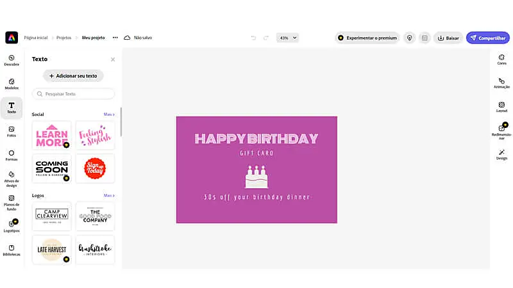Go to Página inicial breadcrumb
The height and width of the screenshot is (288, 513).
point(36,38)
